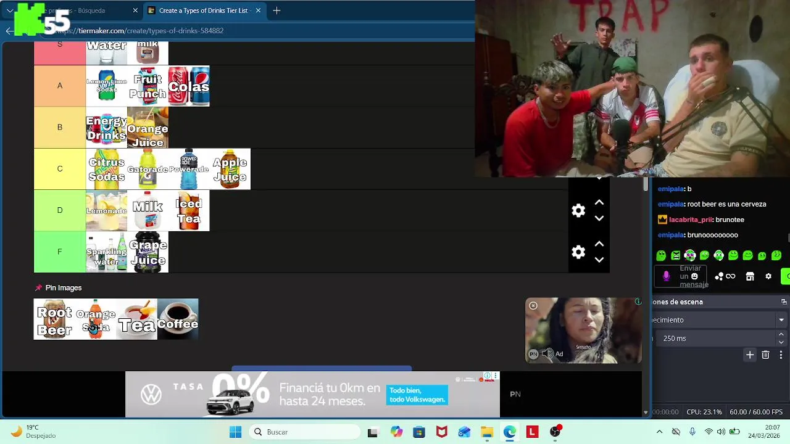Select Colas image in tier A
This screenshot has height=444, width=790.
189,86
